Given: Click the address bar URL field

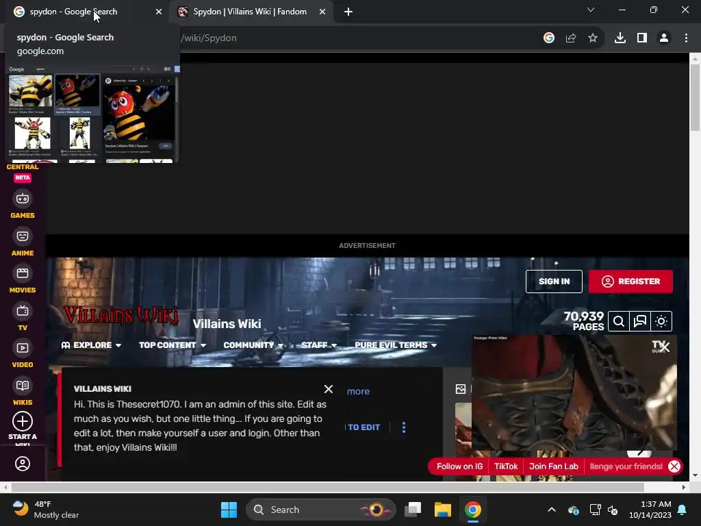Looking at the screenshot, I should click(x=357, y=38).
